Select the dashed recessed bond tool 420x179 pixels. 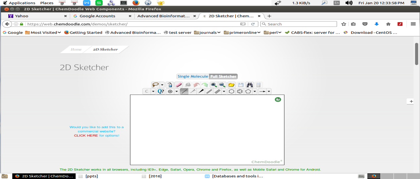[x=193, y=91]
